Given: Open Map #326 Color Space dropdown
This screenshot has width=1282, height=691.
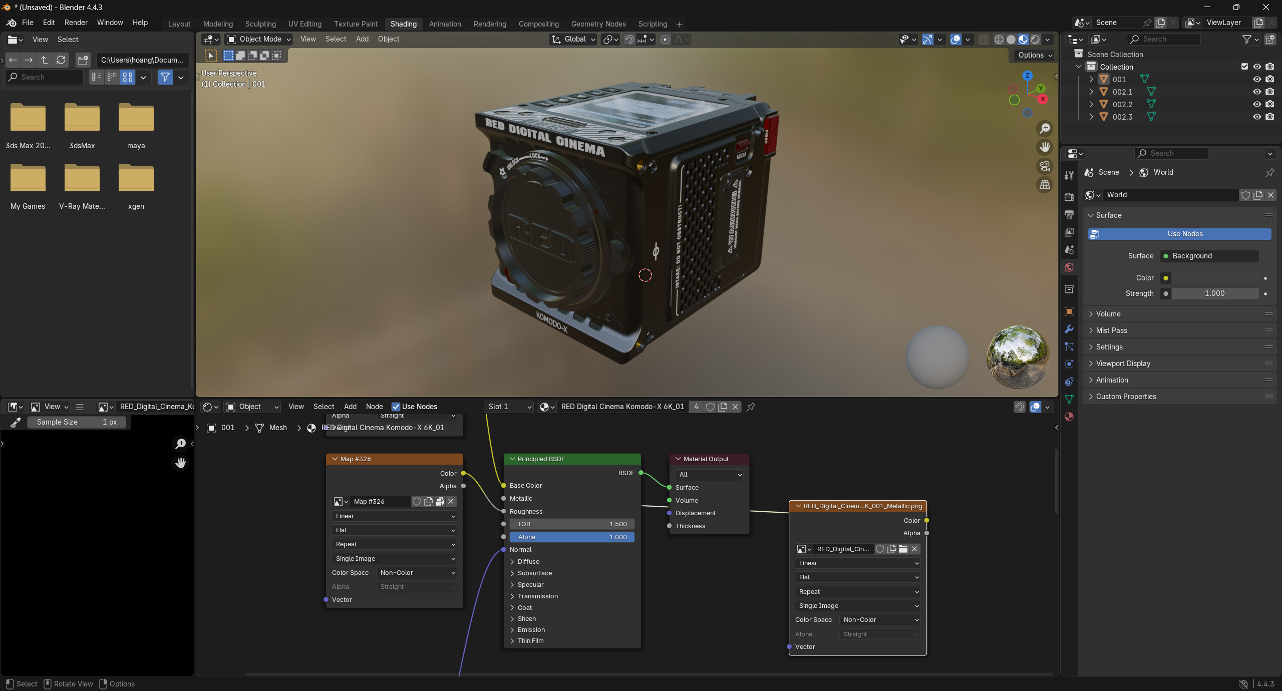Looking at the screenshot, I should click(417, 573).
